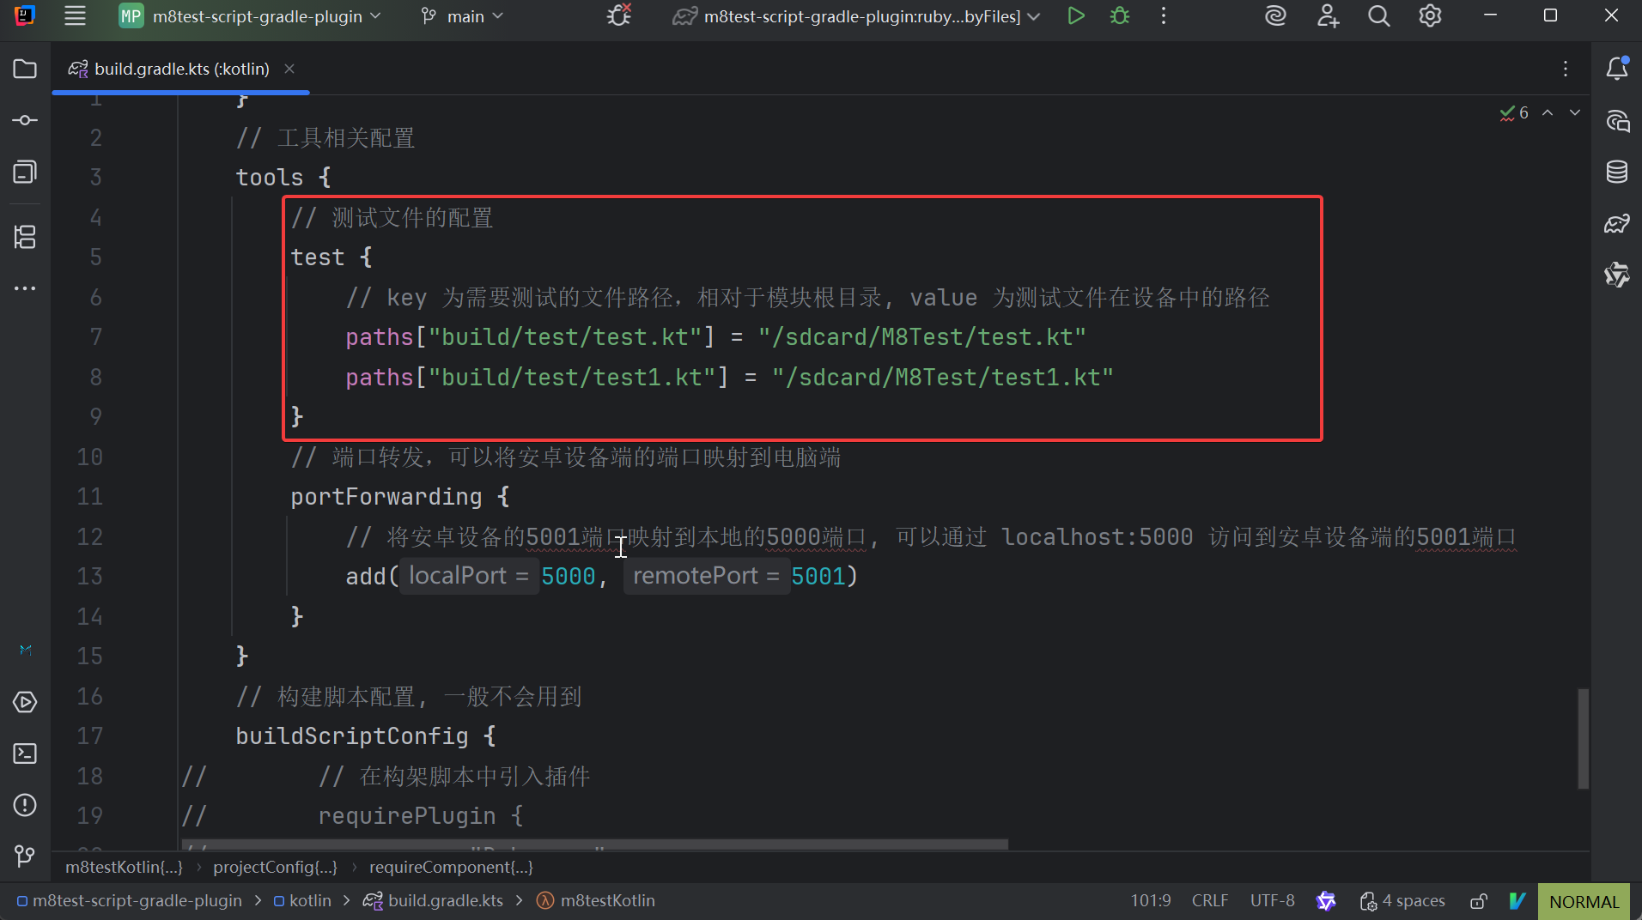Image resolution: width=1642 pixels, height=920 pixels.
Task: Open the Structure tool window
Action: [x=25, y=237]
